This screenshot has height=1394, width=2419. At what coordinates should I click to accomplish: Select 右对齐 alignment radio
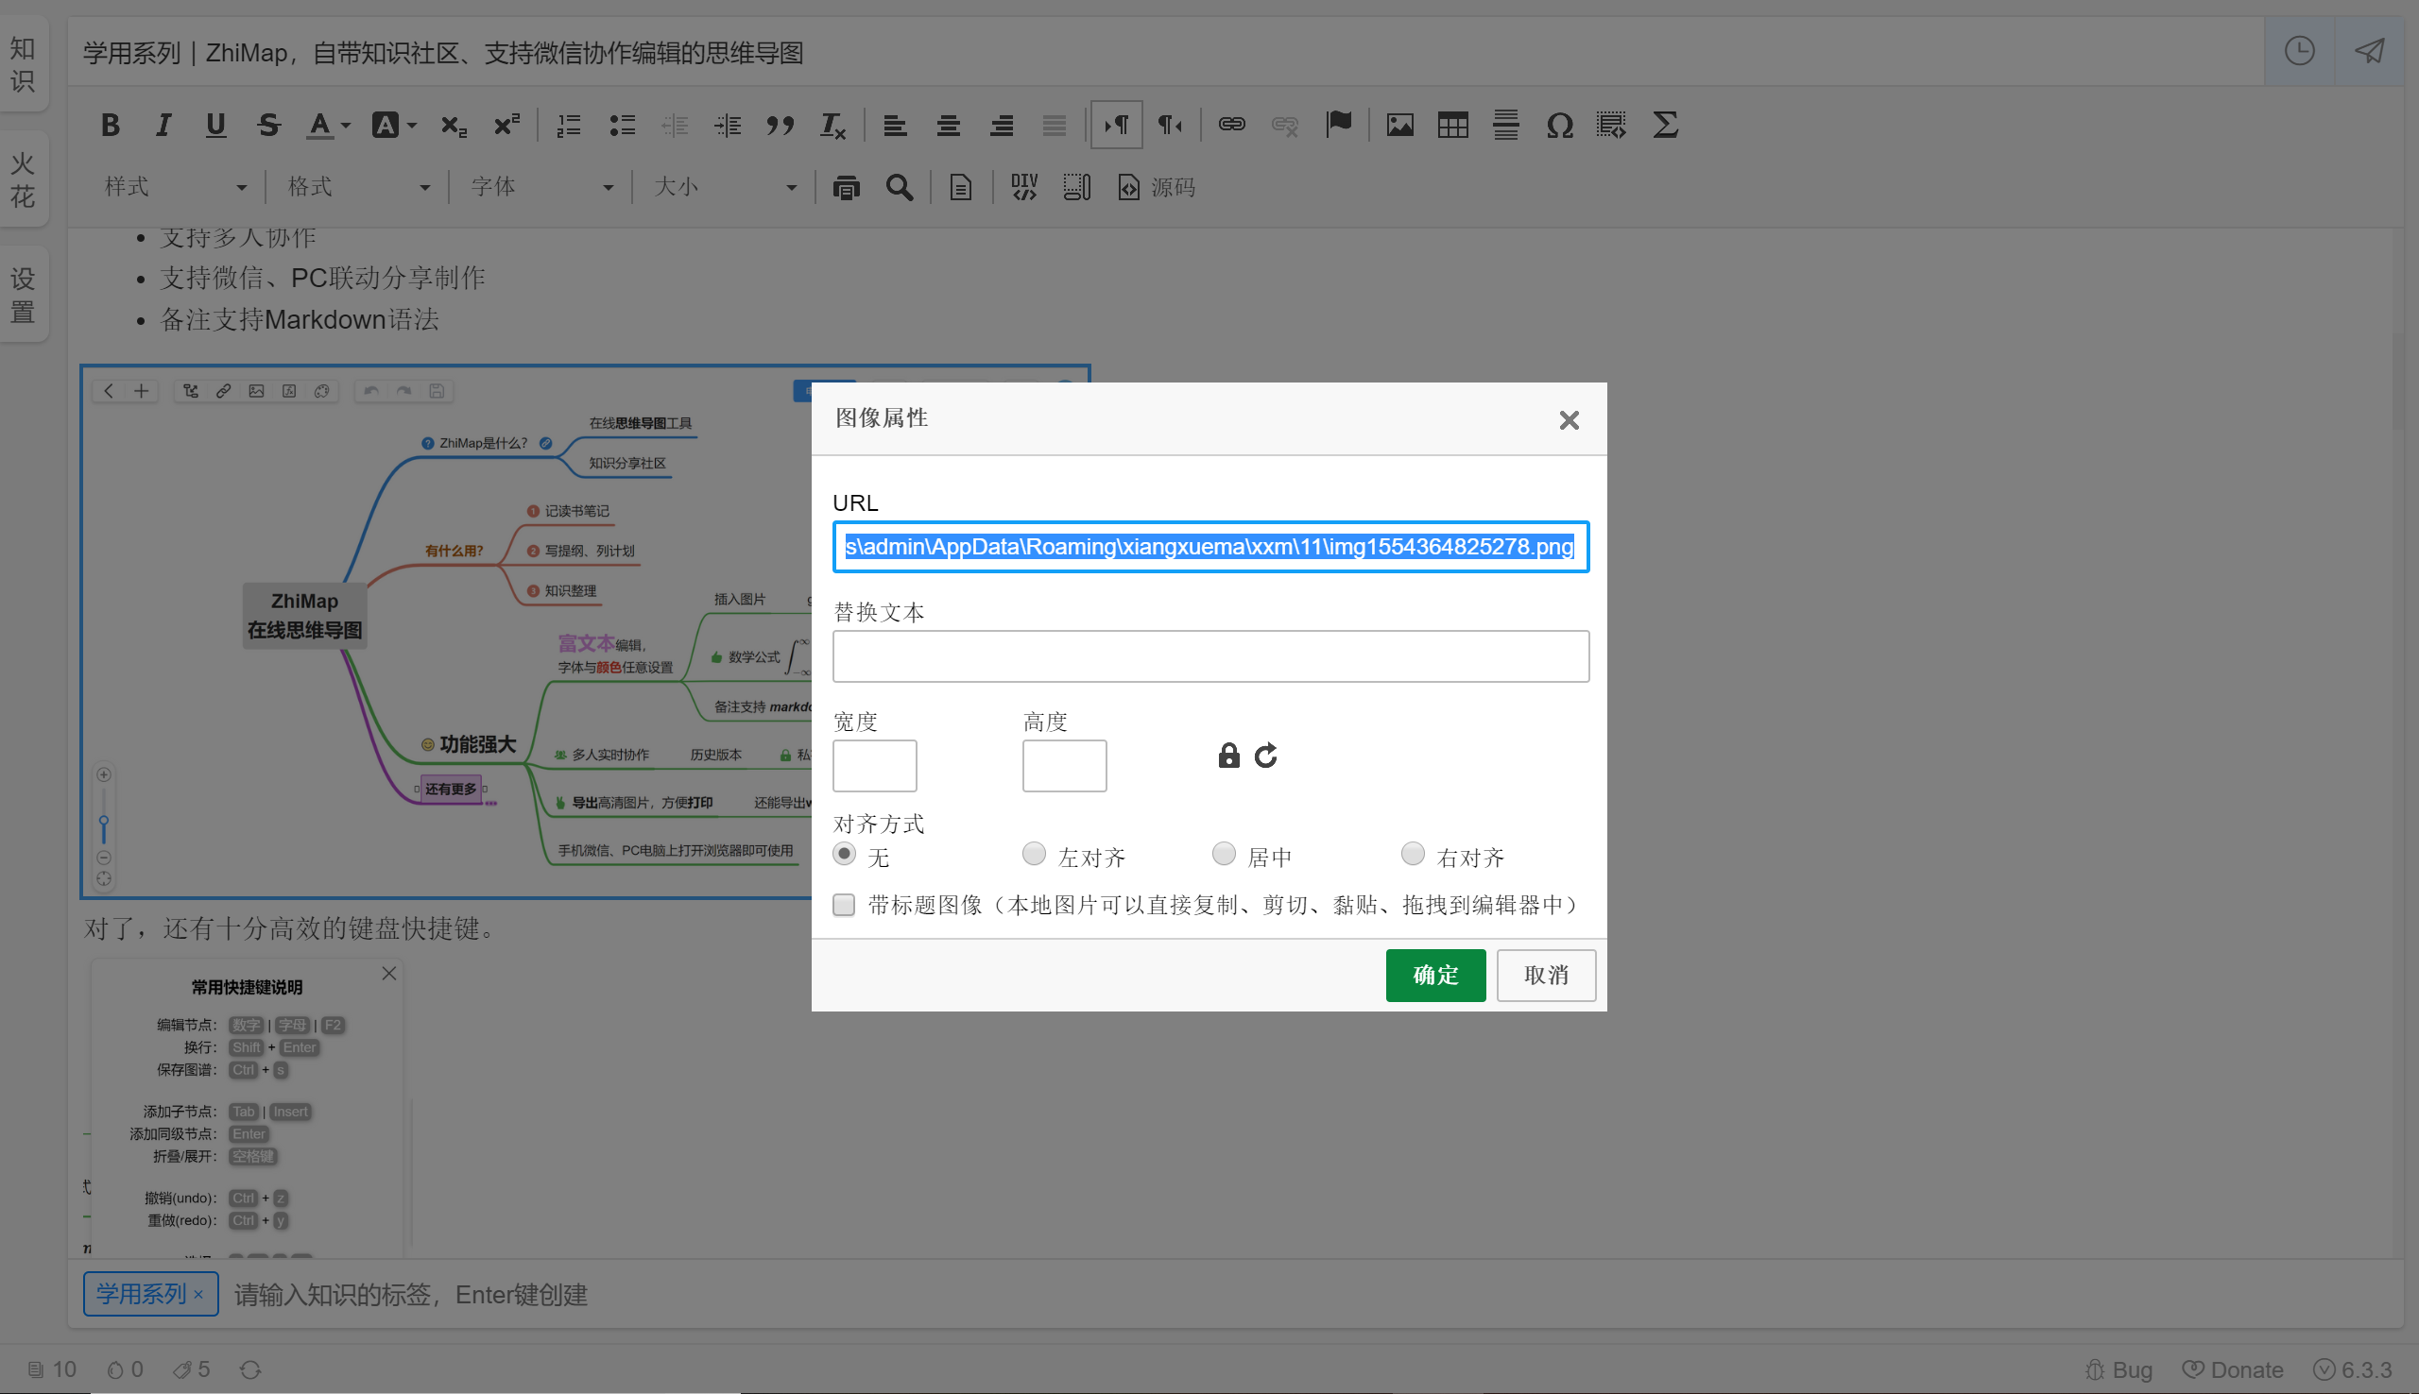point(1413,853)
